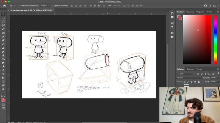220x123 pixels.
Task: Toggle Quick Mask mode
Action: (x=3, y=105)
